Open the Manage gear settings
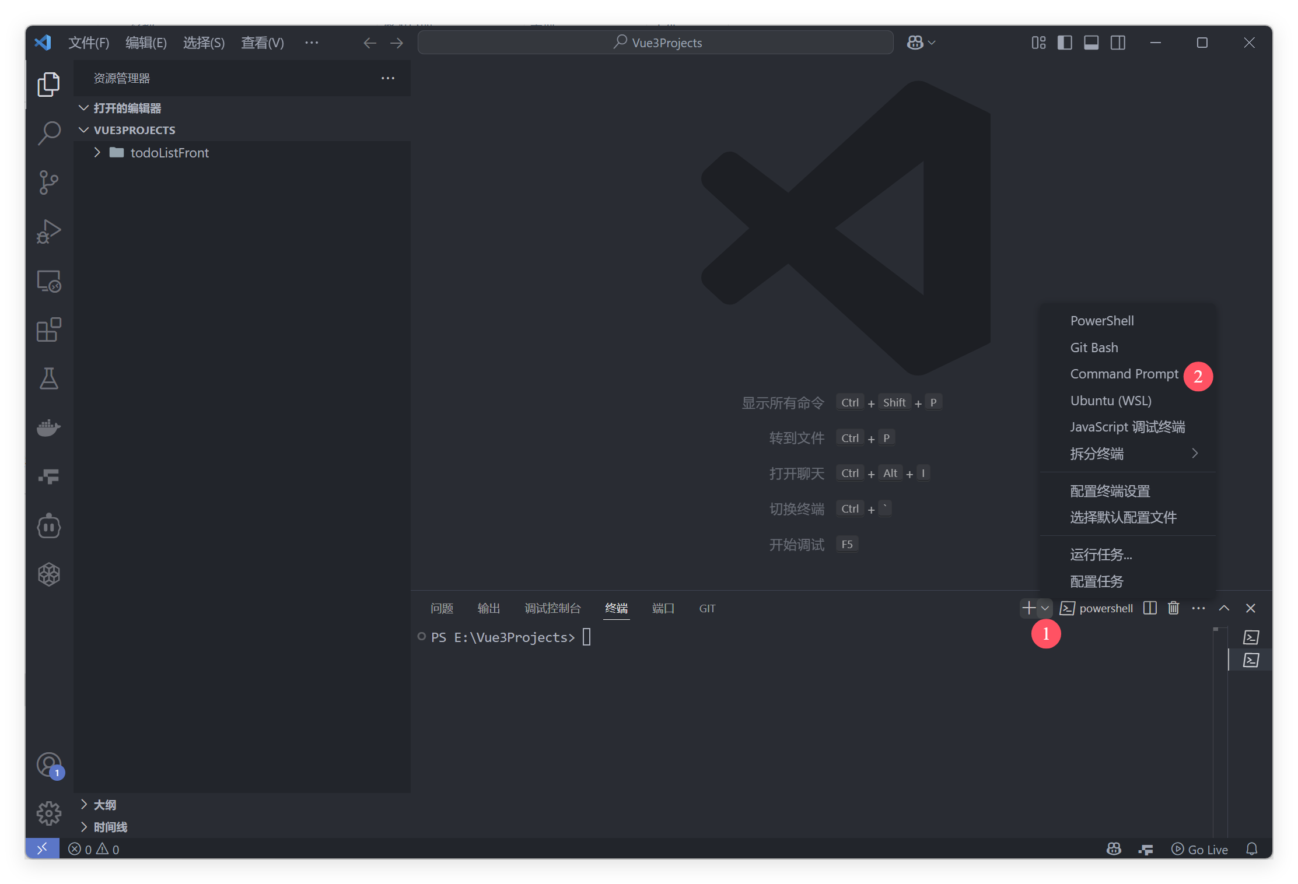The width and height of the screenshot is (1298, 884). pyautogui.click(x=49, y=813)
